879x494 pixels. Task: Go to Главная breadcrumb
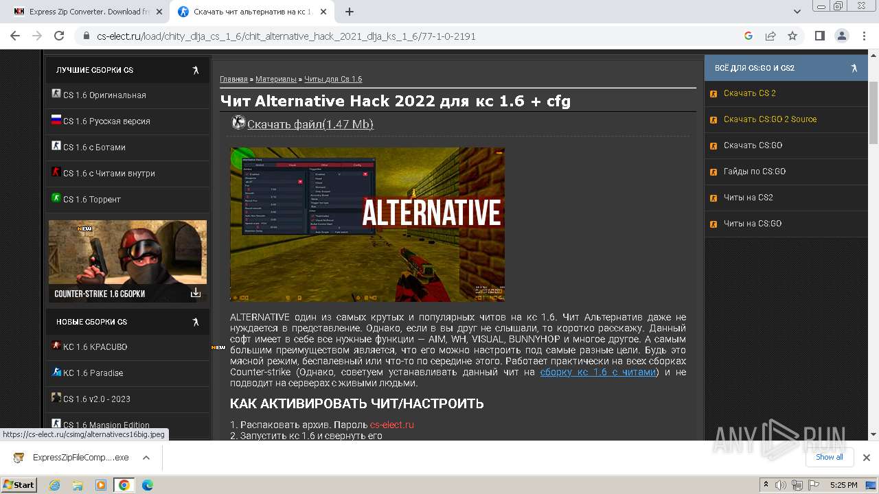(x=233, y=80)
